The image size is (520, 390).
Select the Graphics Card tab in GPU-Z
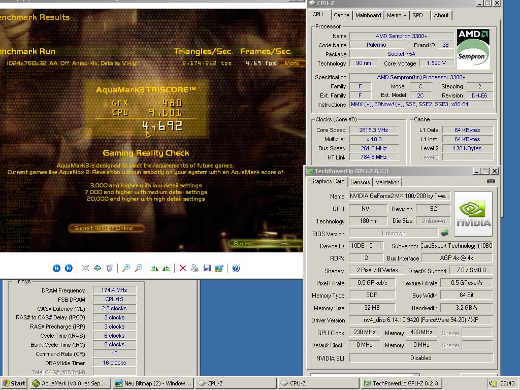328,181
